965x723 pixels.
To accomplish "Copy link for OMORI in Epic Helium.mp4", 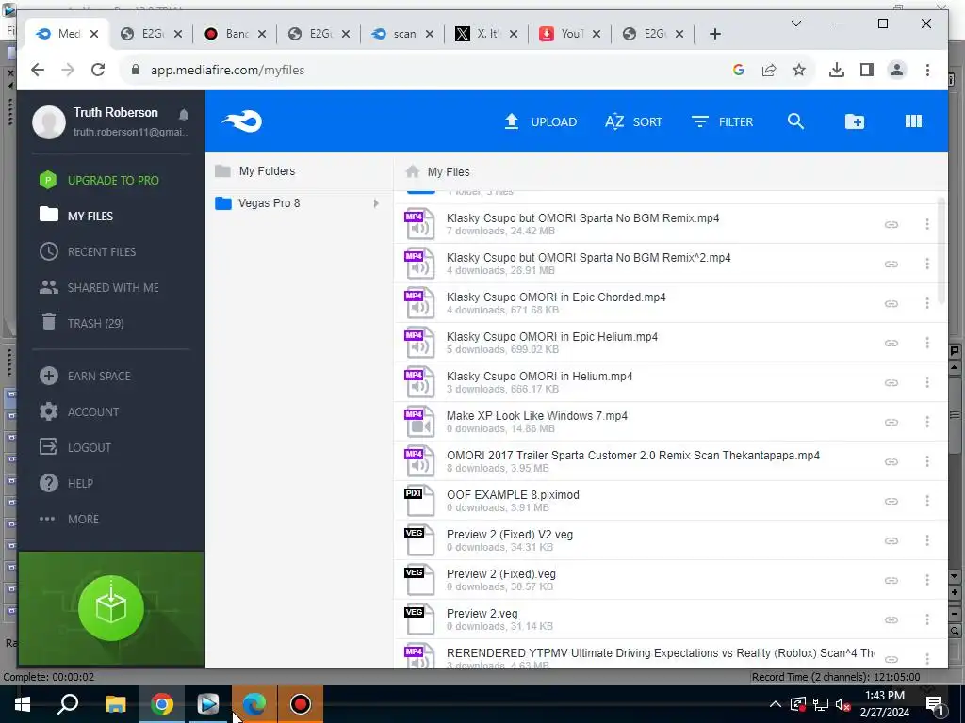I will [x=891, y=343].
